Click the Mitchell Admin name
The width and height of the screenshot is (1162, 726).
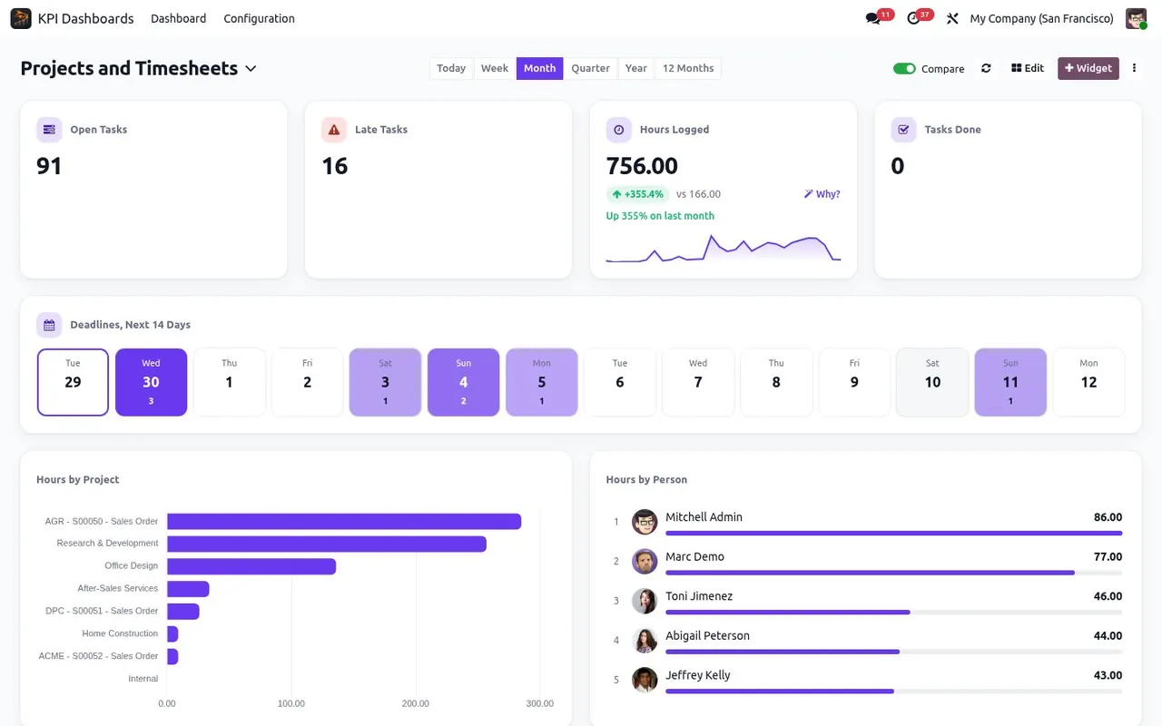click(x=704, y=517)
